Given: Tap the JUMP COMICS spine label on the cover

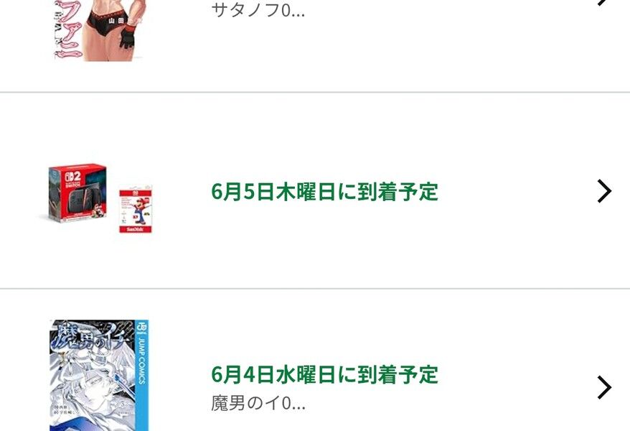Looking at the screenshot, I should tap(142, 361).
